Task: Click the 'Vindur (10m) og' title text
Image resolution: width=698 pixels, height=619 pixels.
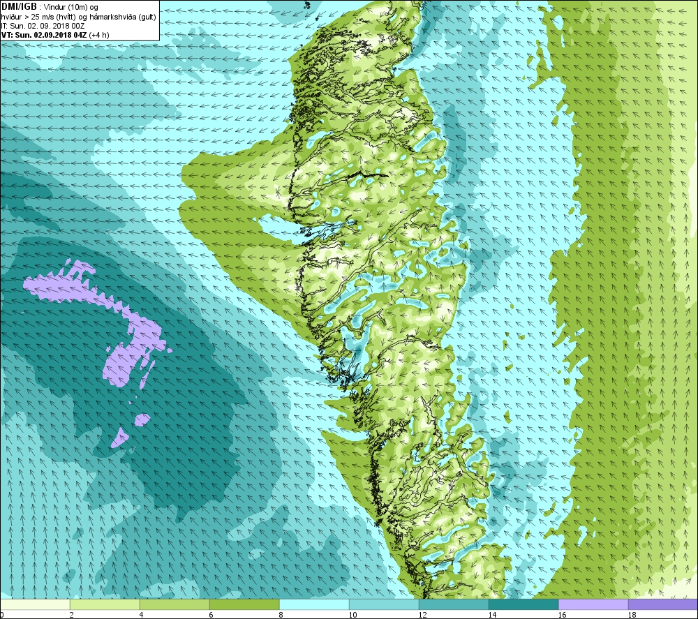Action: pyautogui.click(x=70, y=8)
